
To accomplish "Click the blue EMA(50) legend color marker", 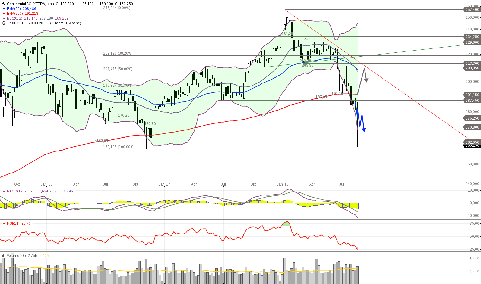I will pyautogui.click(x=4, y=9).
